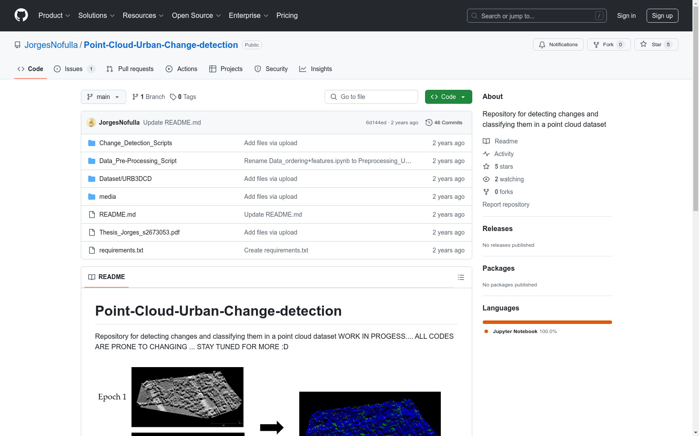Click the Change_Detection_Scripts folder icon
699x436 pixels.
pyautogui.click(x=92, y=143)
